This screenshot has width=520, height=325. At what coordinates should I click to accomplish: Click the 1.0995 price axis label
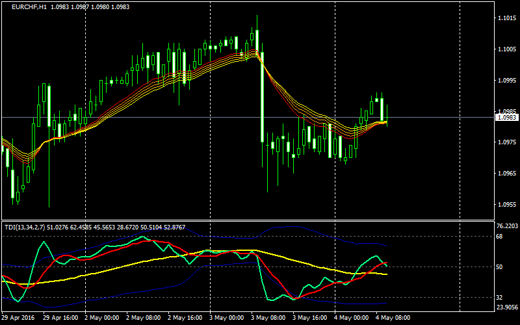tap(507, 80)
